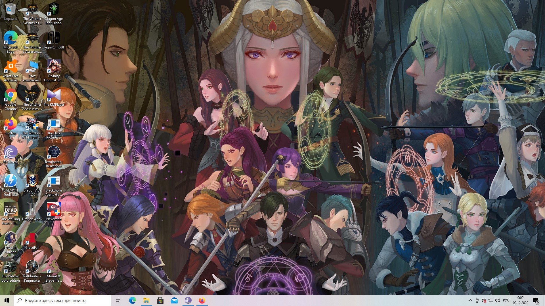Open the notification action center
545x306 pixels.
pyautogui.click(x=536, y=300)
